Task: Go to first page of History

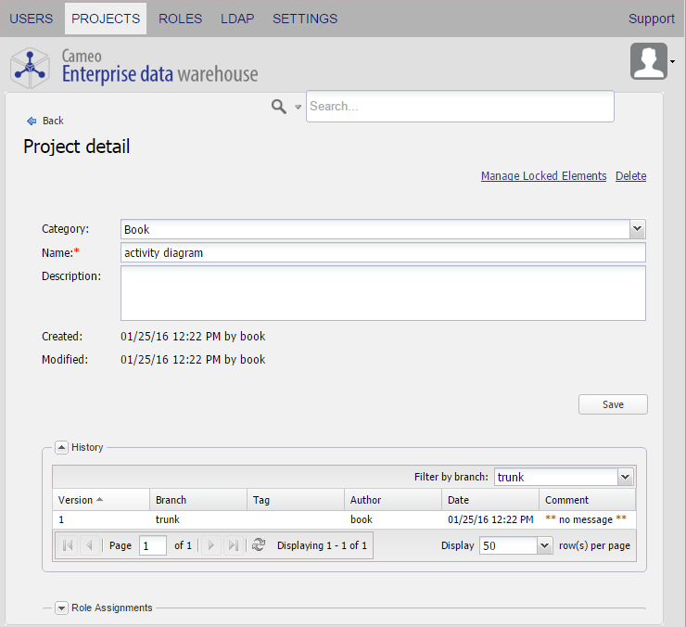Action: 68,545
